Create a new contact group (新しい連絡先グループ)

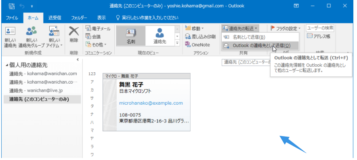(x=31, y=36)
